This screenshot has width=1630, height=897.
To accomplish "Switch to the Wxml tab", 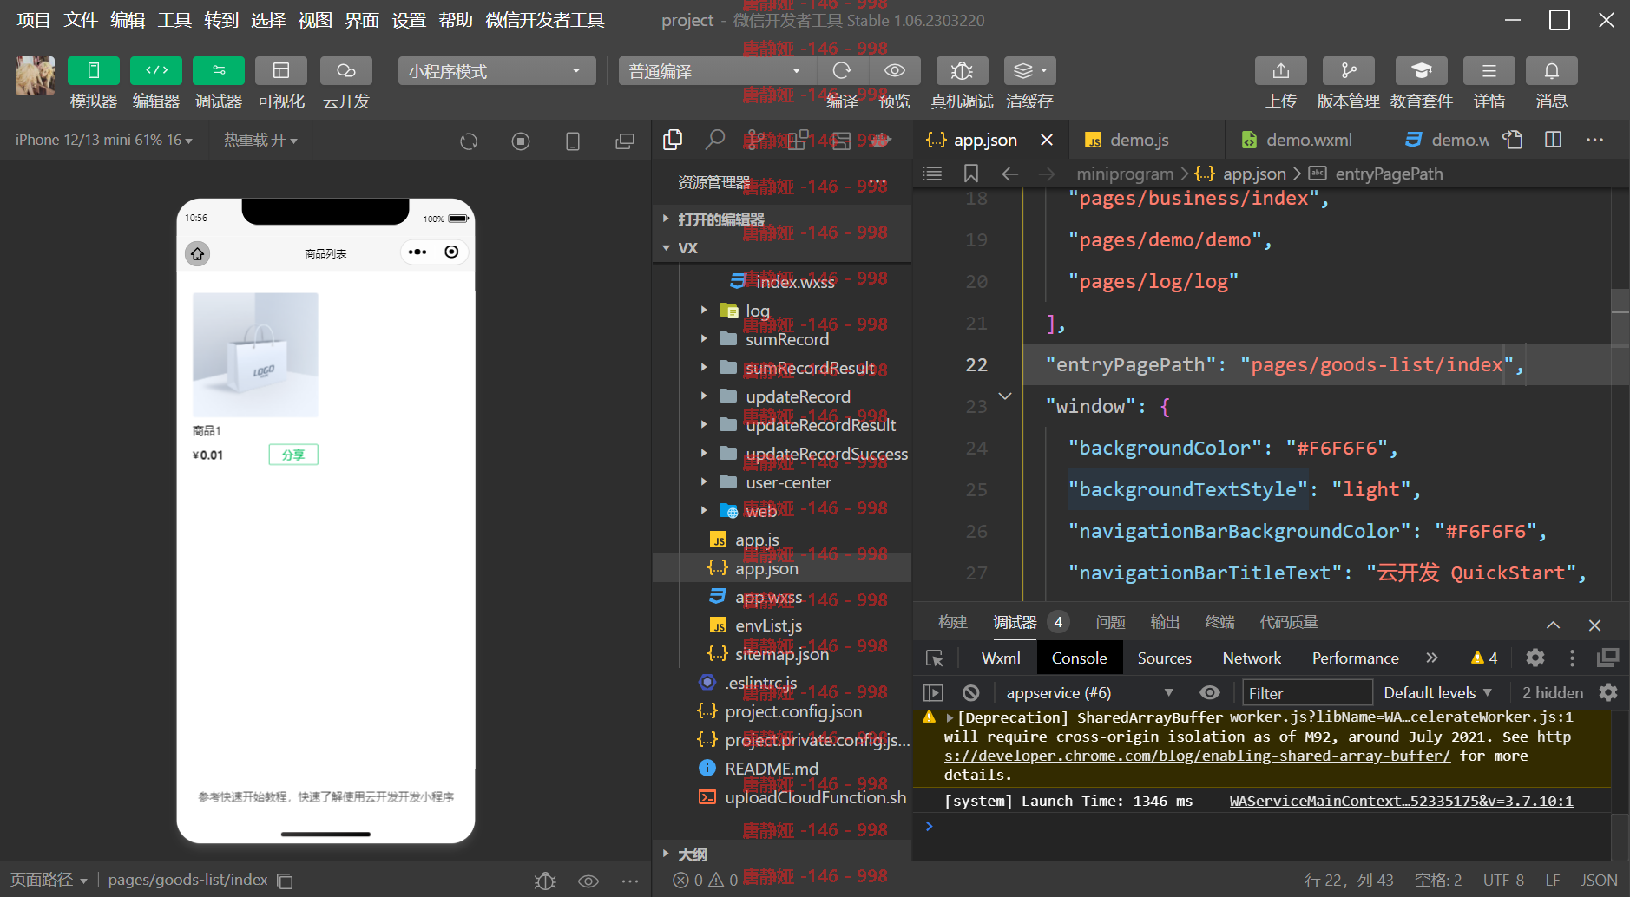I will [1001, 658].
